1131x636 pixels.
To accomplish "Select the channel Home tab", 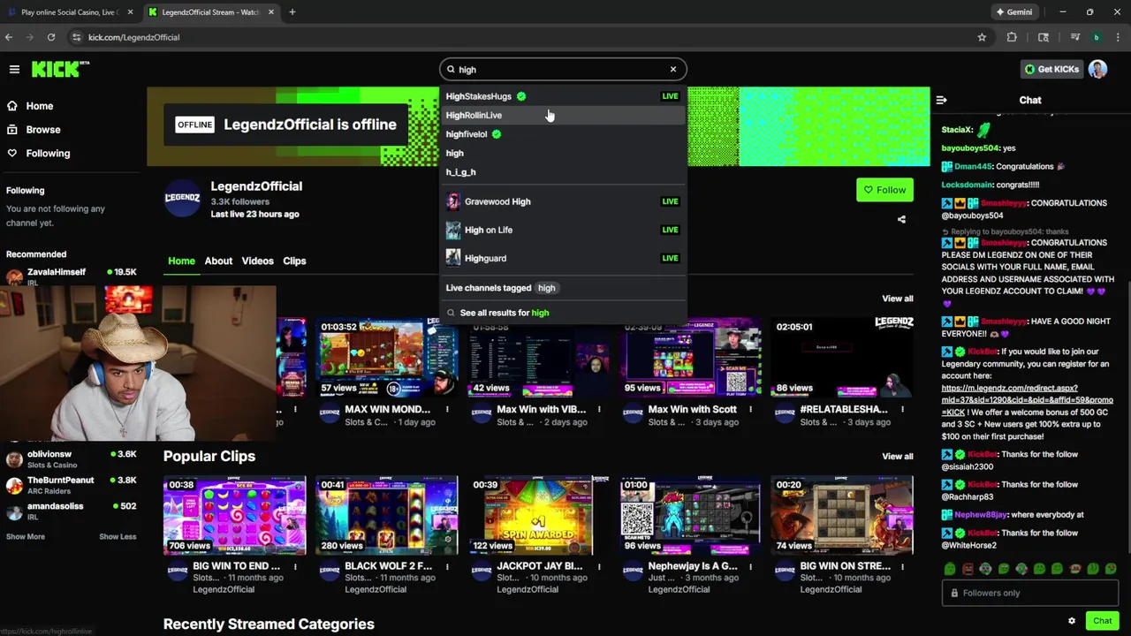I will 181,261.
